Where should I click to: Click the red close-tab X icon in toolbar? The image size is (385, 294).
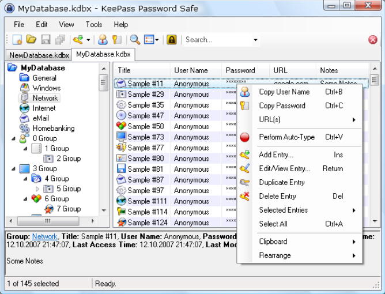coord(373,40)
